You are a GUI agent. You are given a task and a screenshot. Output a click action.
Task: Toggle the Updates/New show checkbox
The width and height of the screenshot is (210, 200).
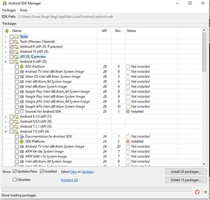point(15,171)
